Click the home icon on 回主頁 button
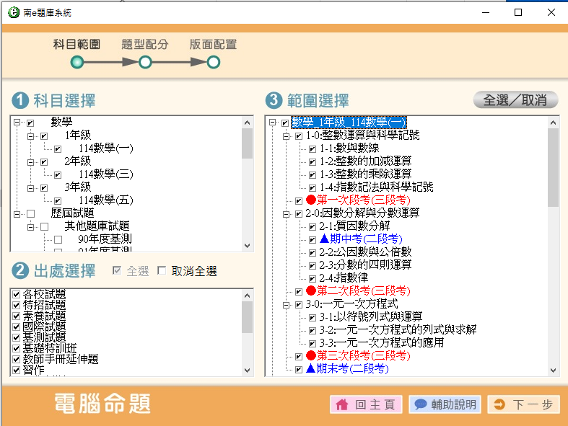Screen dimensions: 568x426 [342, 405]
